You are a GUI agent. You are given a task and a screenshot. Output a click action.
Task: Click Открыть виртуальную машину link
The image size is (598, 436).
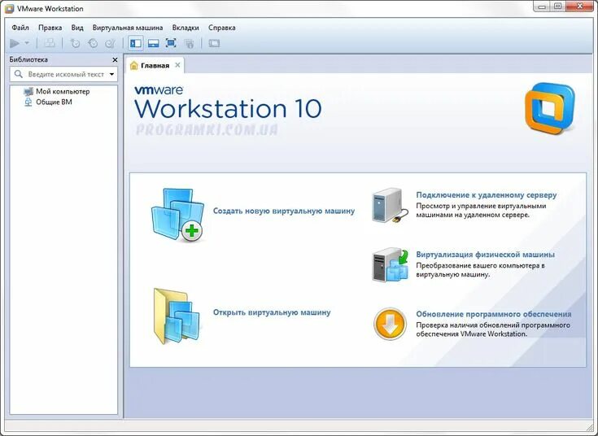point(272,312)
